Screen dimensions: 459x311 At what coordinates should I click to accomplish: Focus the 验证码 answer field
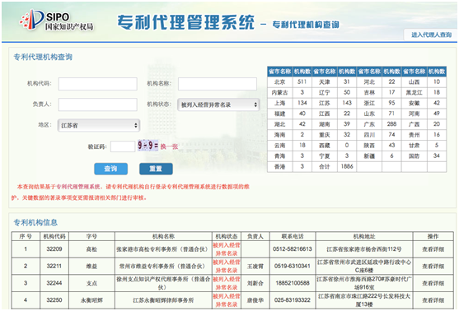pos(123,146)
